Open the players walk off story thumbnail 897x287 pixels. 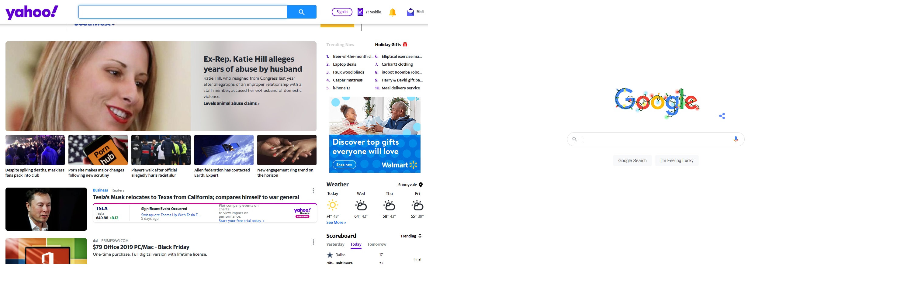[x=161, y=150]
